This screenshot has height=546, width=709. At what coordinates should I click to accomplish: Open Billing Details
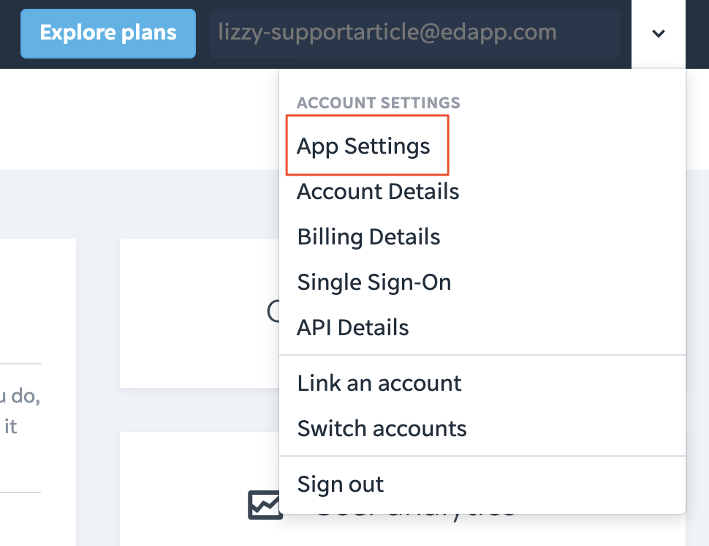[368, 237]
